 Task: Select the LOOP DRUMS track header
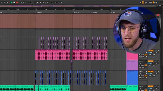tap(132, 88)
